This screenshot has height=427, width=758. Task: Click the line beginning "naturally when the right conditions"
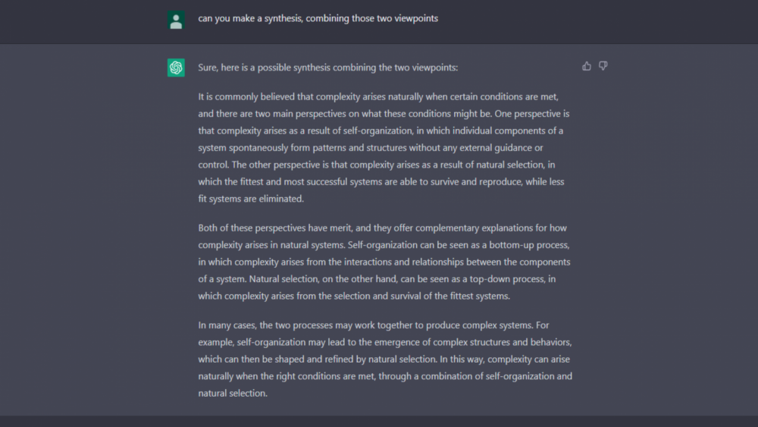pyautogui.click(x=385, y=376)
